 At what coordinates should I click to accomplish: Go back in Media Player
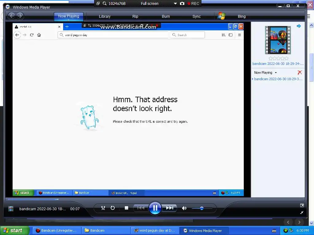coord(12,16)
